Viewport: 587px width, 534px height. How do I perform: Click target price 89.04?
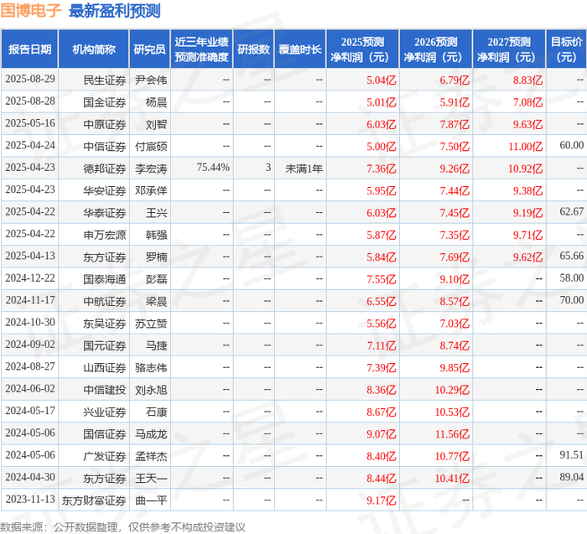click(572, 477)
